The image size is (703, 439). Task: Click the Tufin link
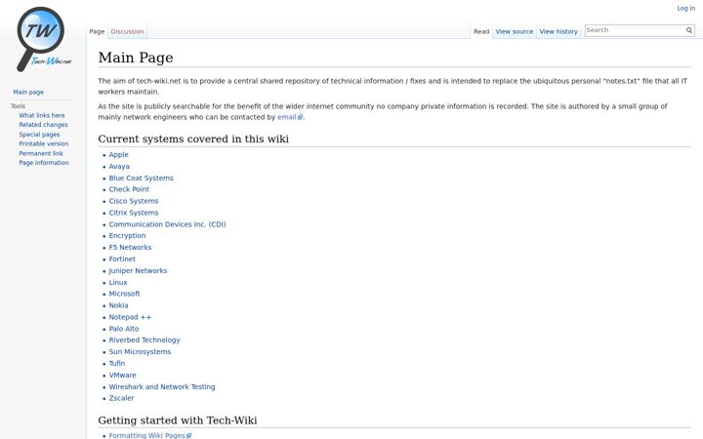point(116,363)
